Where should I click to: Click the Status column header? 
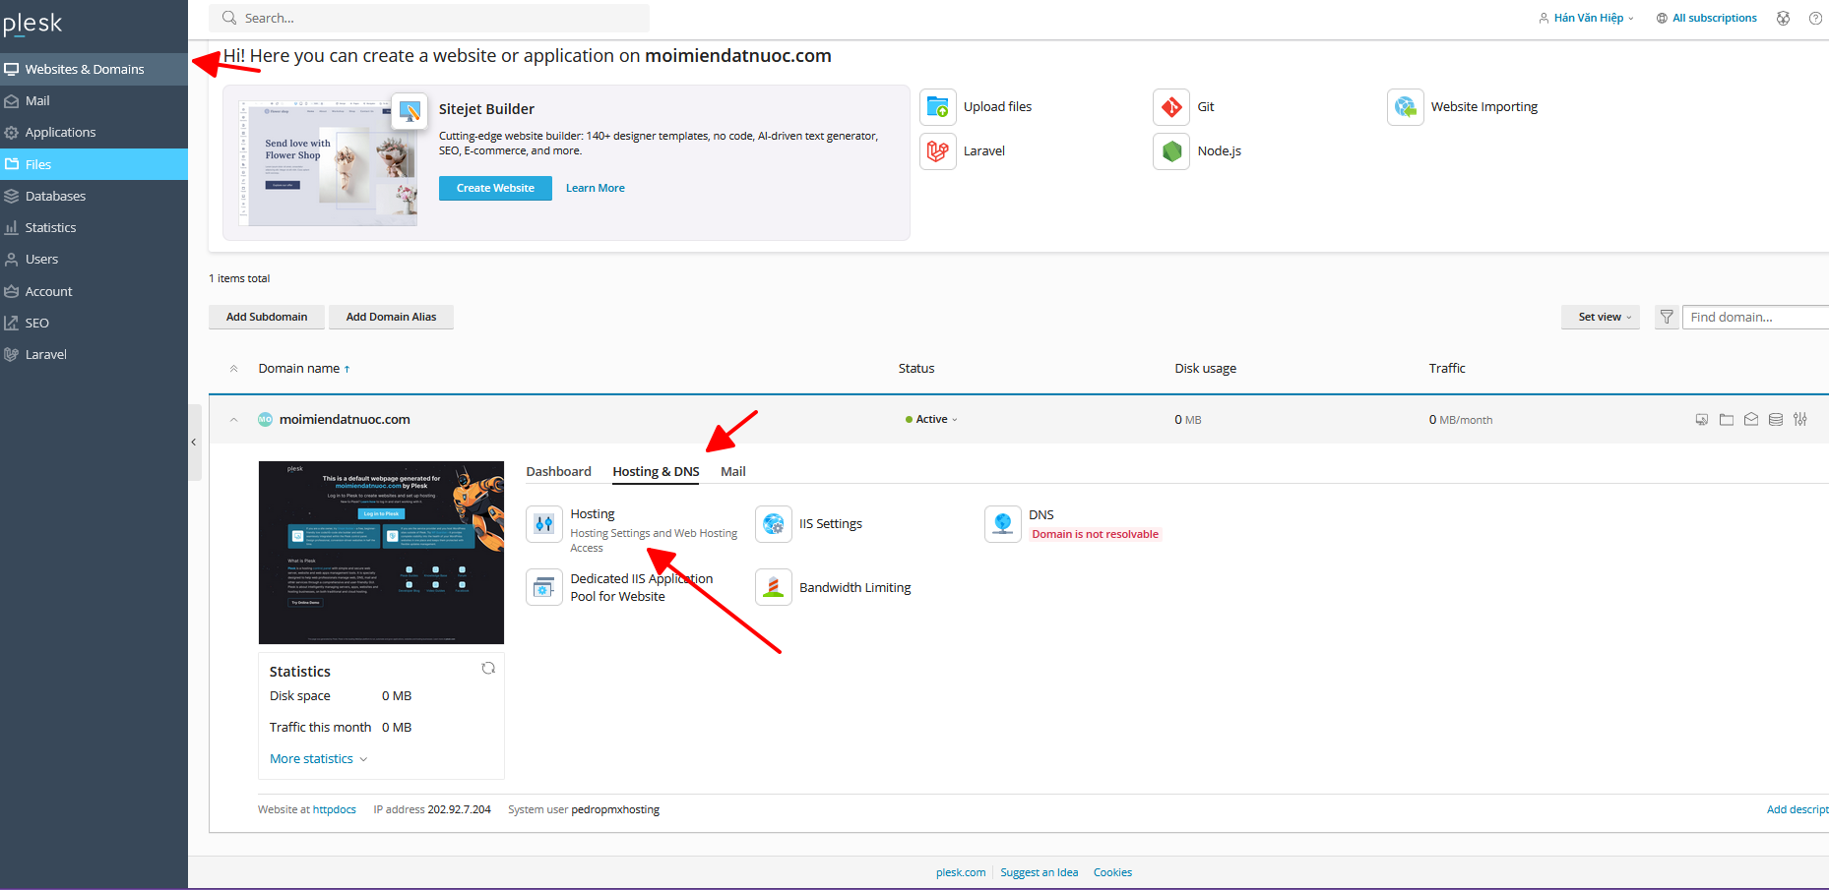pyautogui.click(x=915, y=368)
